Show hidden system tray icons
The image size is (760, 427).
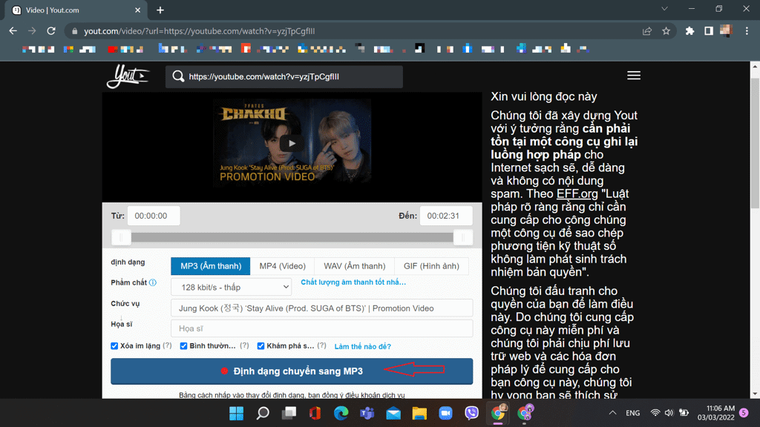612,413
